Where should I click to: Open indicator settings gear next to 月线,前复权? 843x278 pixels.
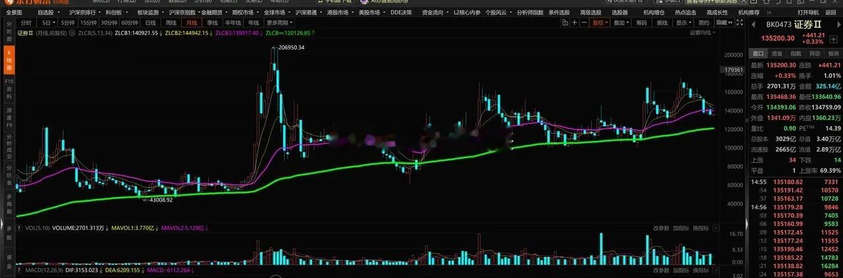tap(72, 32)
